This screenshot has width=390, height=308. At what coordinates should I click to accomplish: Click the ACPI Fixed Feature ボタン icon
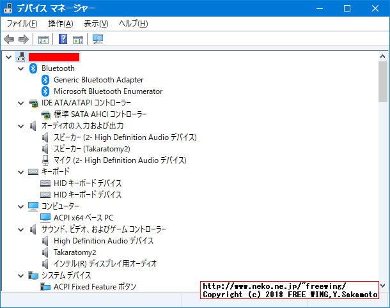click(x=45, y=287)
